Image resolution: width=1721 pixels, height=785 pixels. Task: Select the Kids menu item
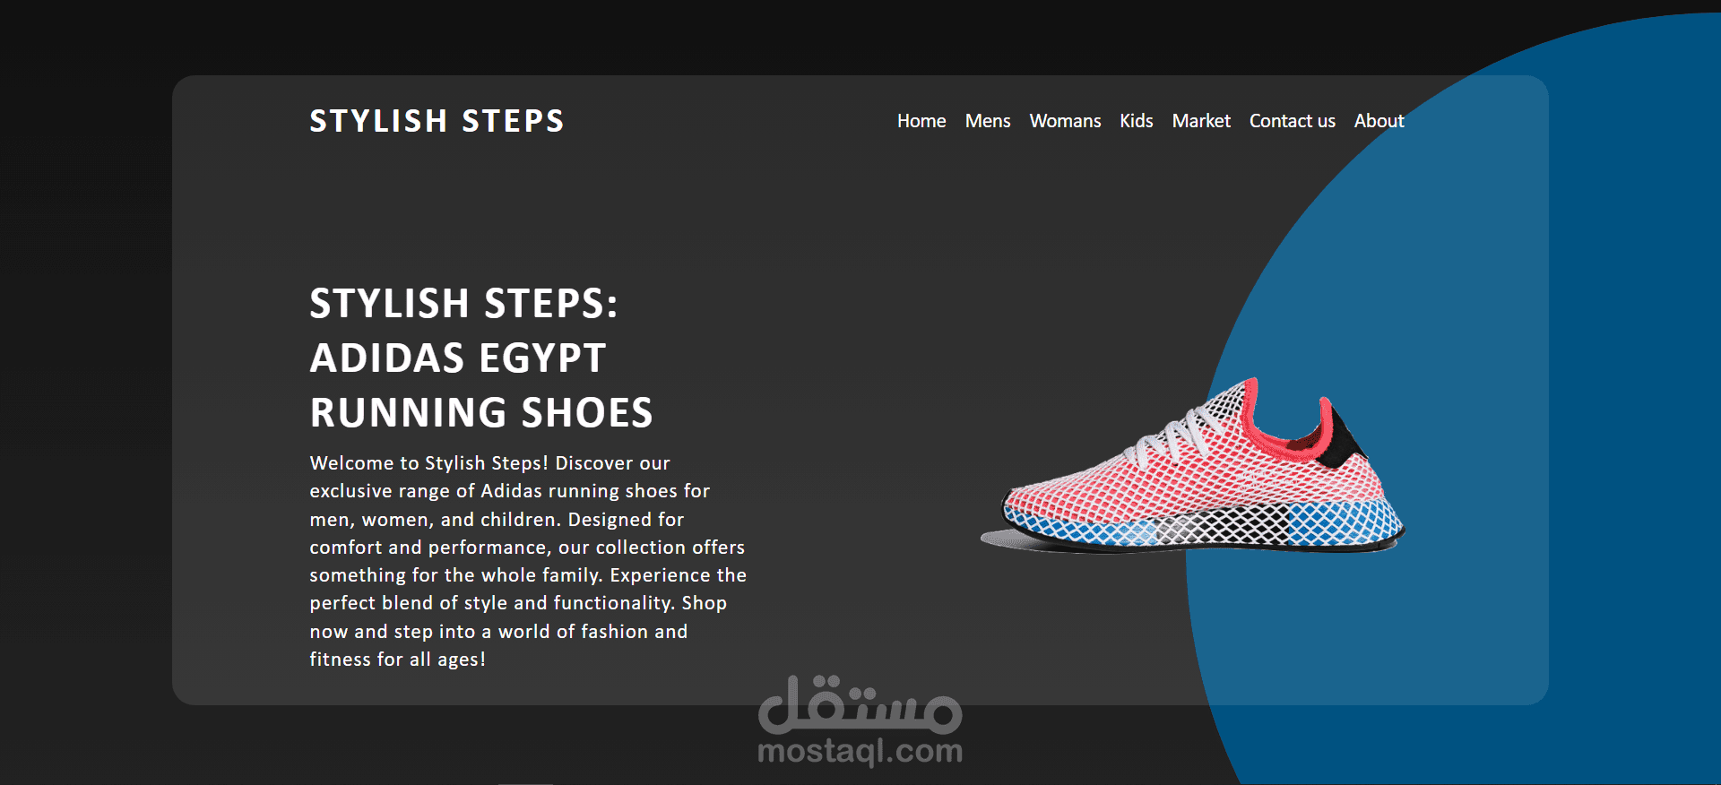point(1137,121)
